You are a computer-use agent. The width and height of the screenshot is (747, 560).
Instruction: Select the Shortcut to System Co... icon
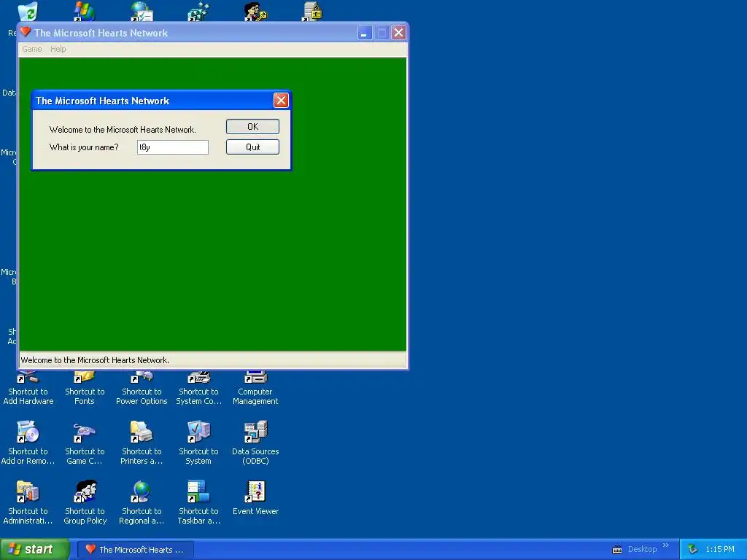(198, 389)
